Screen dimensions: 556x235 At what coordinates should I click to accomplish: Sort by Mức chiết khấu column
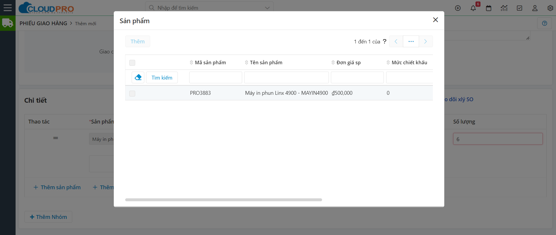click(407, 62)
